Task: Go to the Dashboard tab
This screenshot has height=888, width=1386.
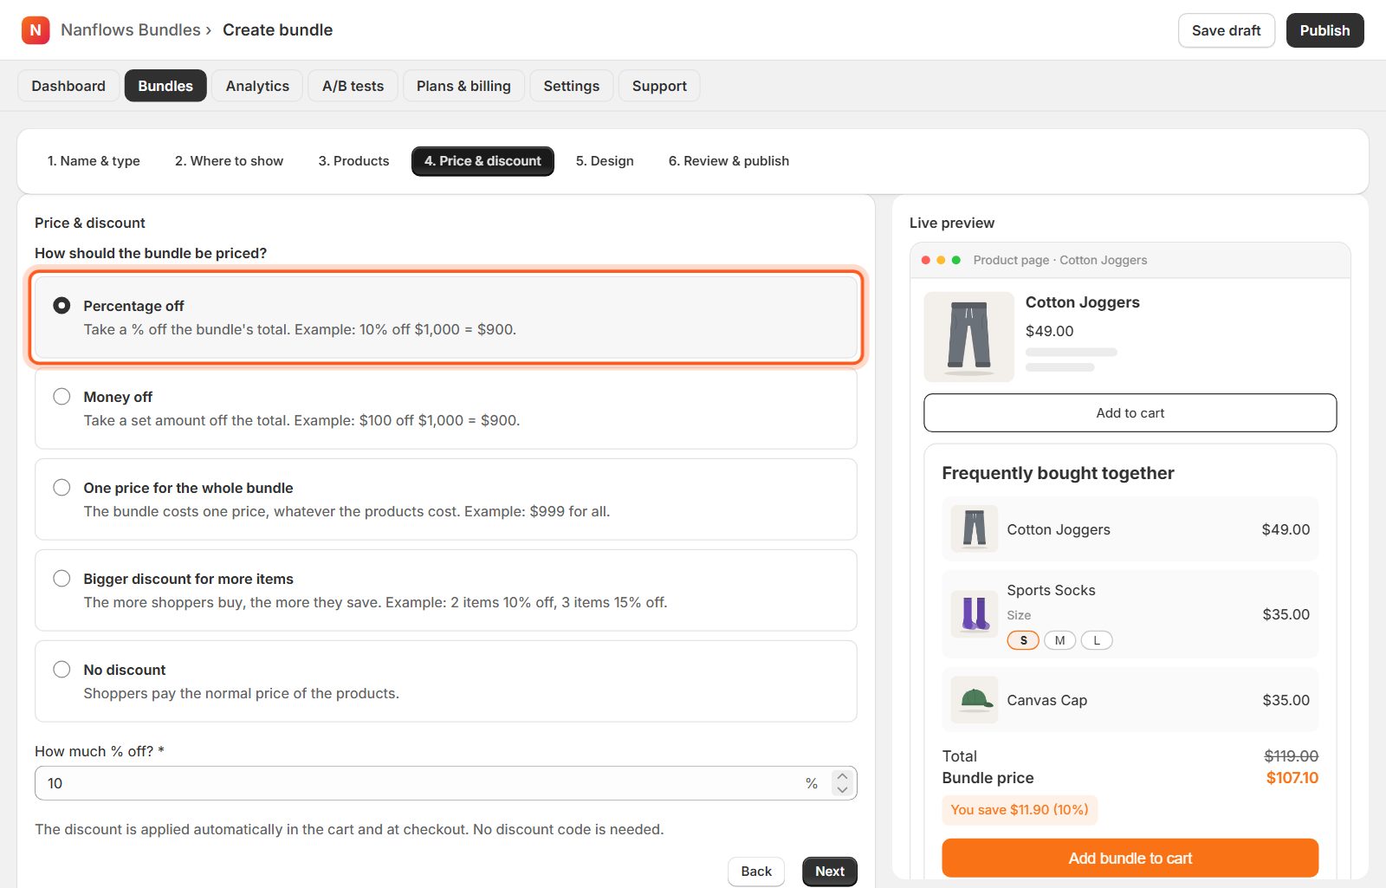Action: pos(68,86)
